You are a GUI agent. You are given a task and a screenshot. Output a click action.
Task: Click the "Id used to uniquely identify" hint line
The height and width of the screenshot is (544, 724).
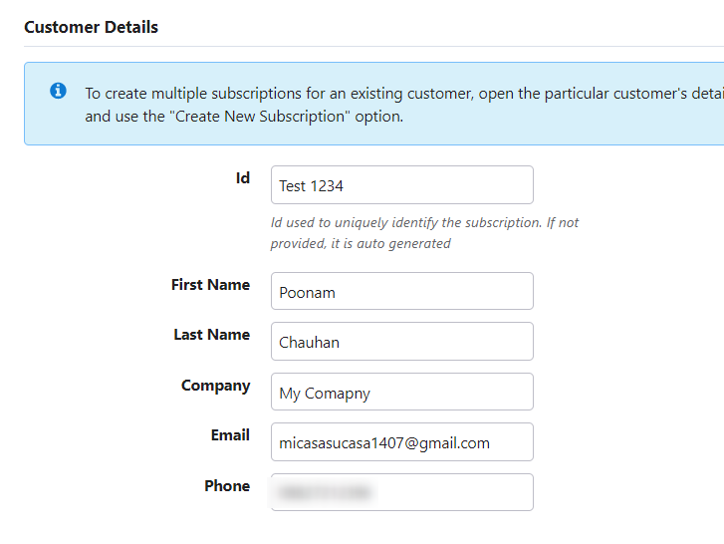(x=424, y=222)
